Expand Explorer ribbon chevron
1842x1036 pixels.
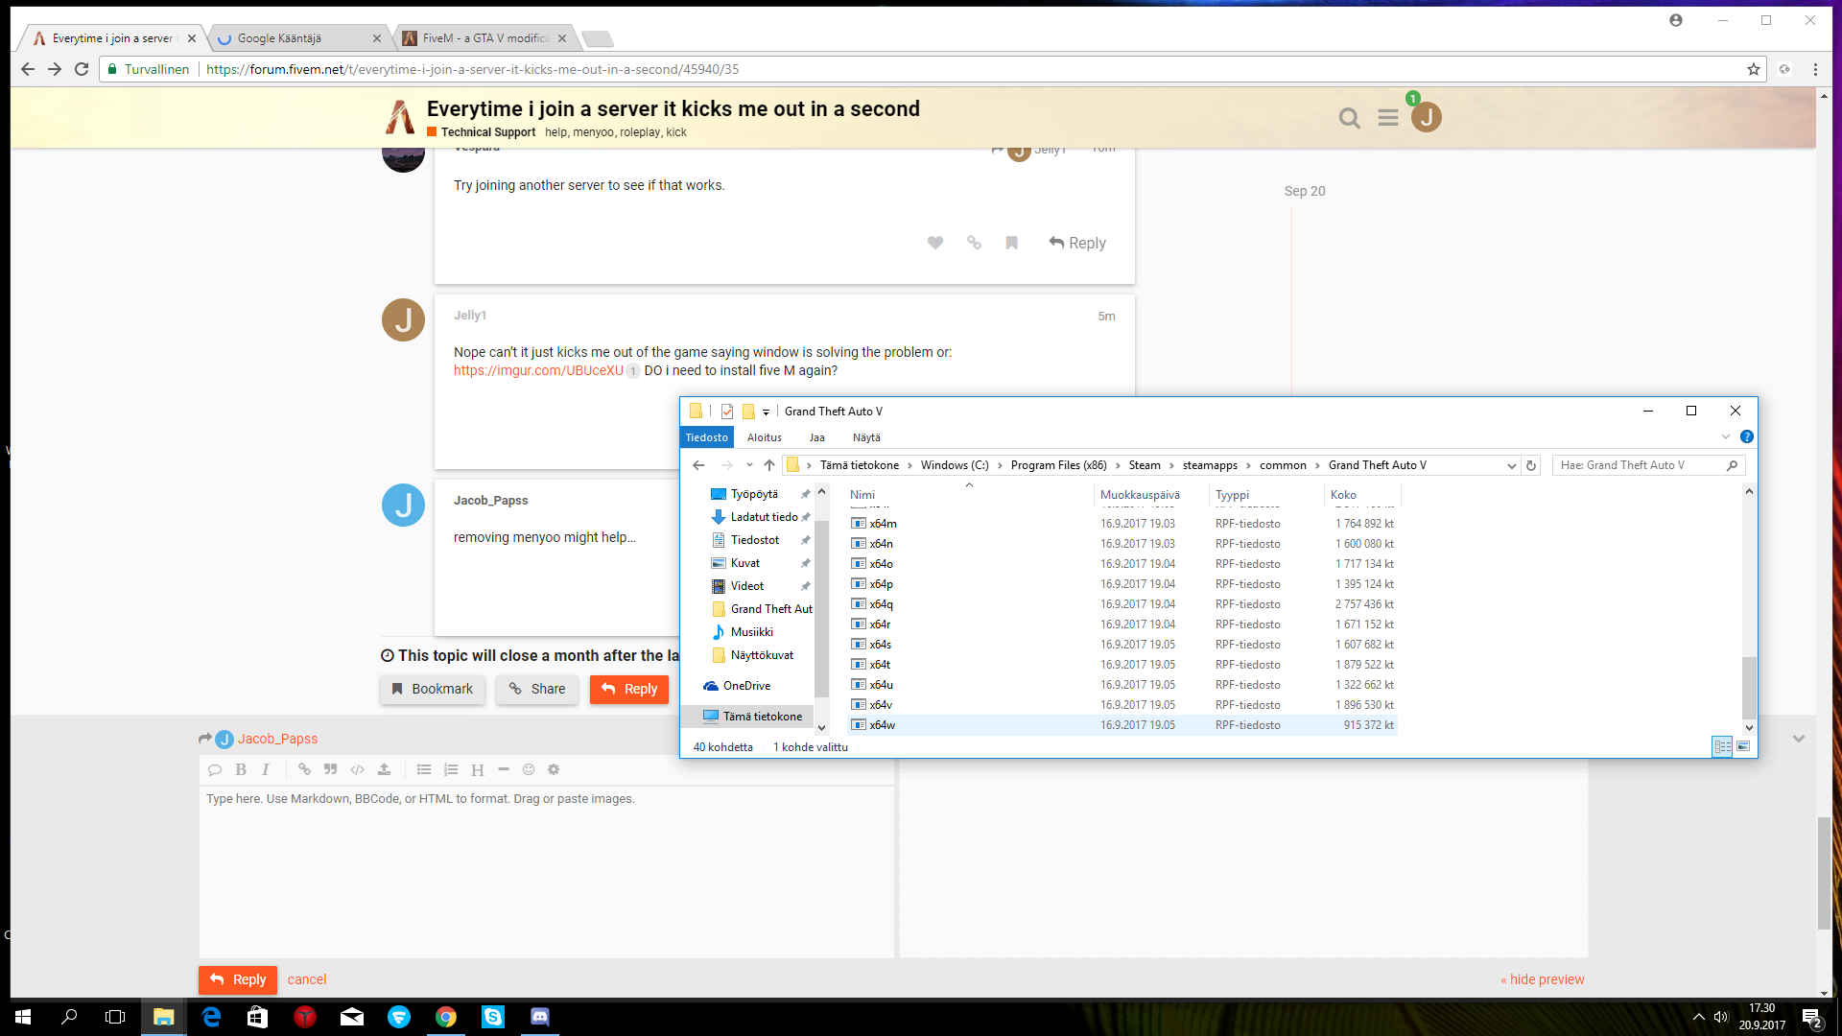pyautogui.click(x=1726, y=437)
